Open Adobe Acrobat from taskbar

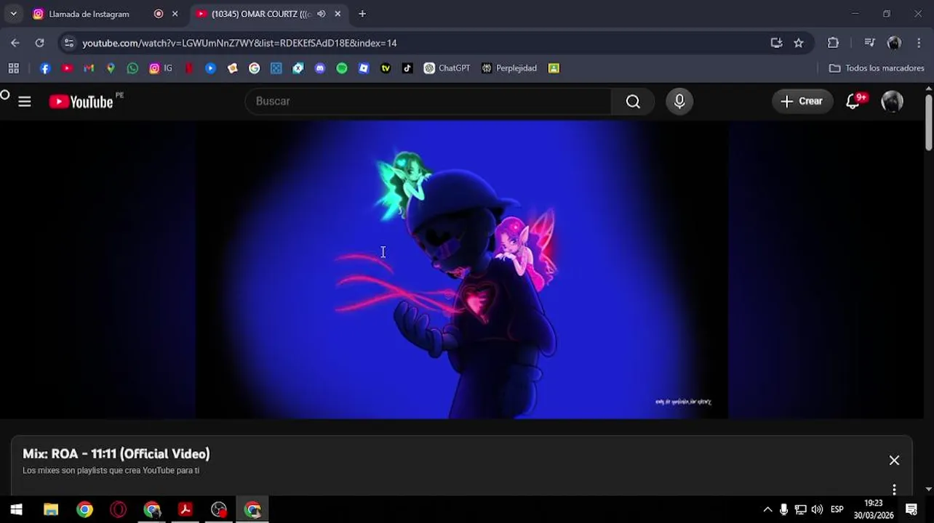coord(185,510)
